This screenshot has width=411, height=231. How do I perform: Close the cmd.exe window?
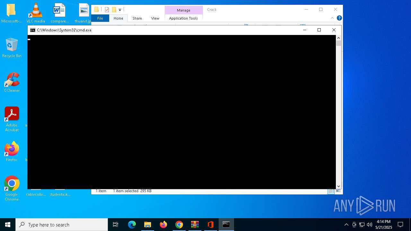334,30
